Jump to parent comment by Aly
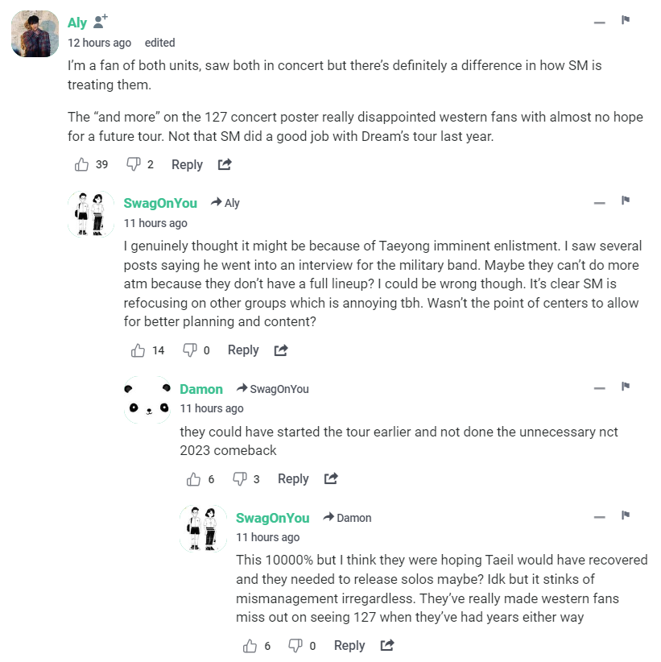 click(x=225, y=203)
